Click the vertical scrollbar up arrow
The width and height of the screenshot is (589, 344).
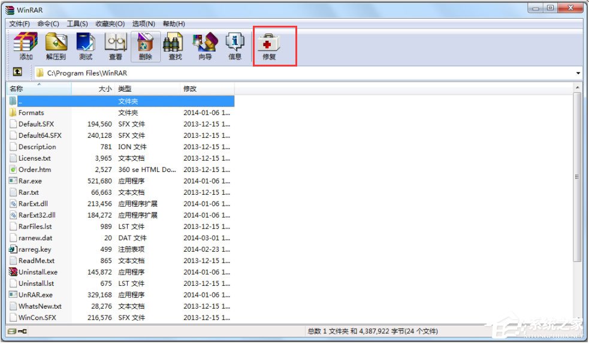[578, 88]
